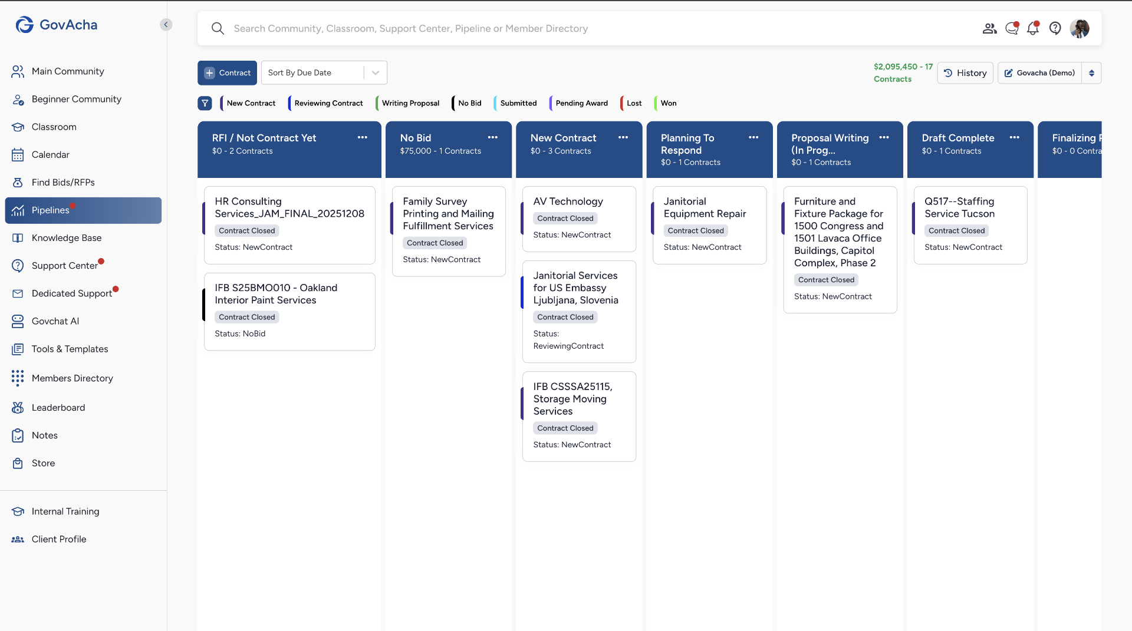The height and width of the screenshot is (631, 1132).
Task: Toggle the Pending Award status filter
Action: coord(580,103)
